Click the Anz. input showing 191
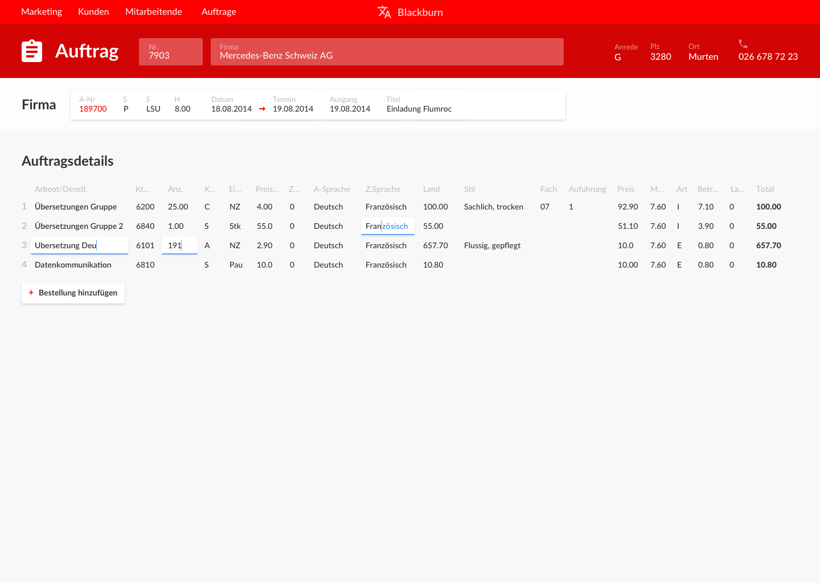820x583 pixels. pos(179,245)
